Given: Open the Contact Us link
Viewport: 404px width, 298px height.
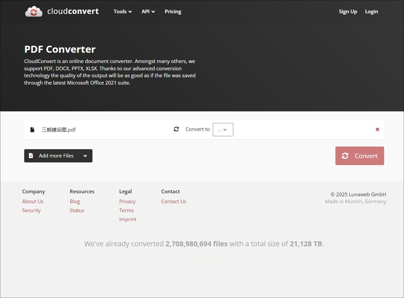Looking at the screenshot, I should tap(174, 201).
